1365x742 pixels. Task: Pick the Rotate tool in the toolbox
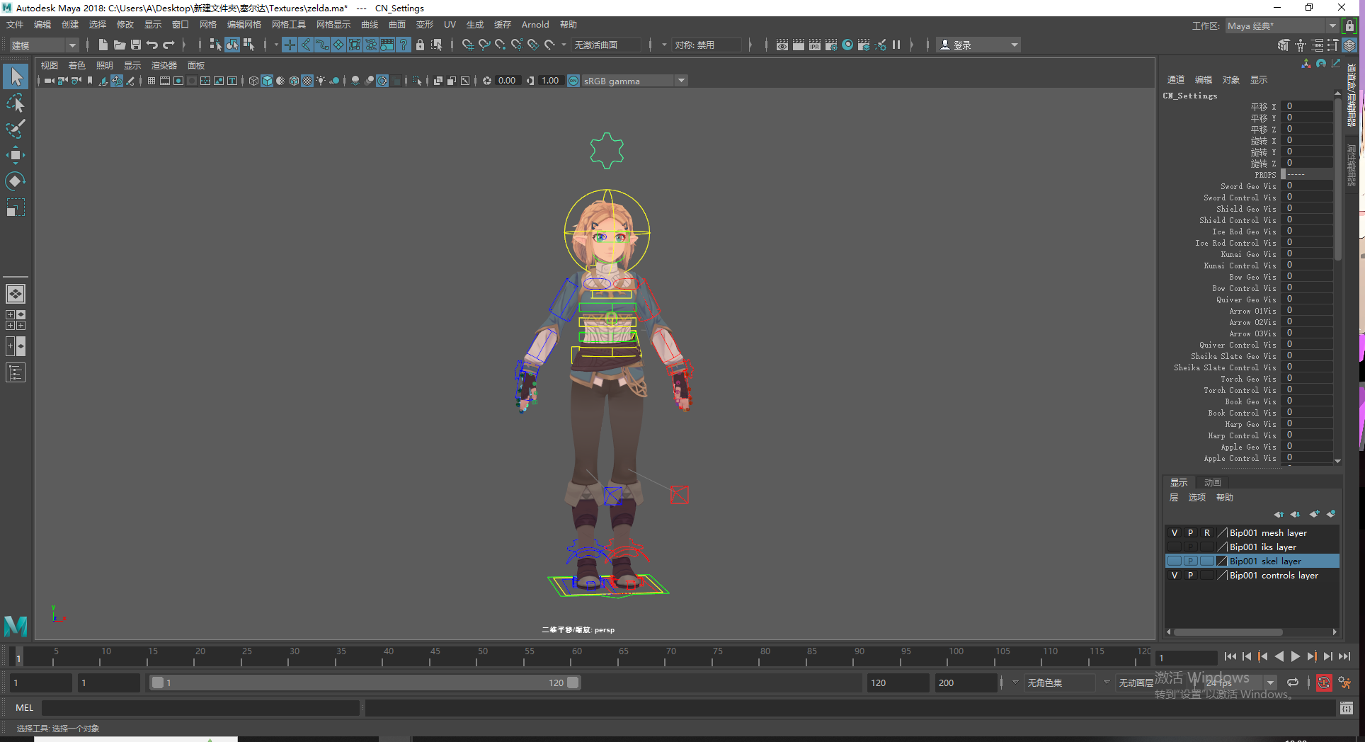pyautogui.click(x=15, y=181)
